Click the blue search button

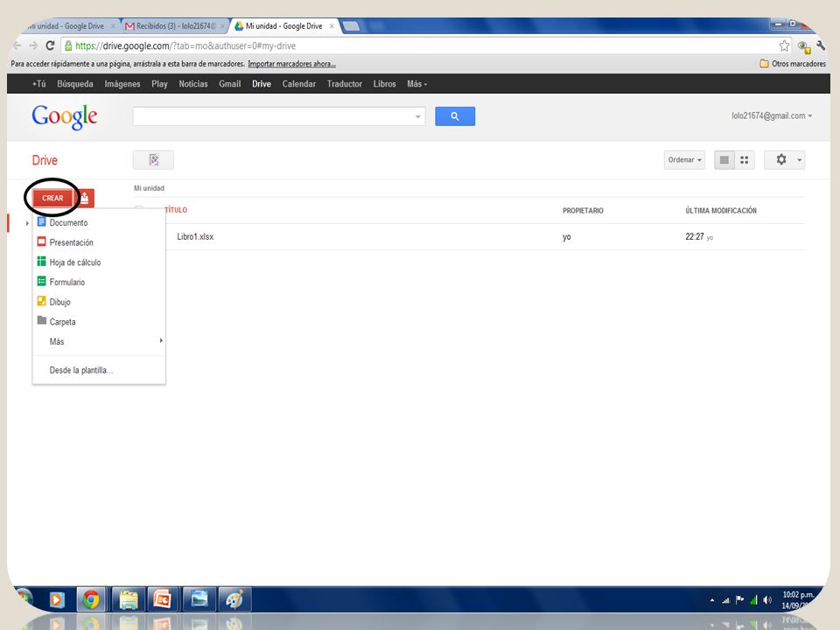(455, 116)
